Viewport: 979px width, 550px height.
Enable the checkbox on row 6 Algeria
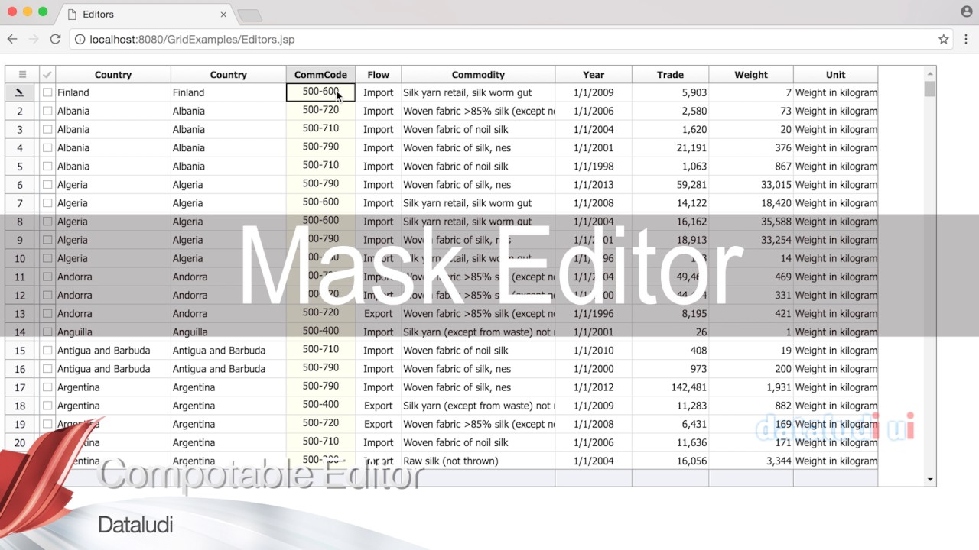[47, 185]
